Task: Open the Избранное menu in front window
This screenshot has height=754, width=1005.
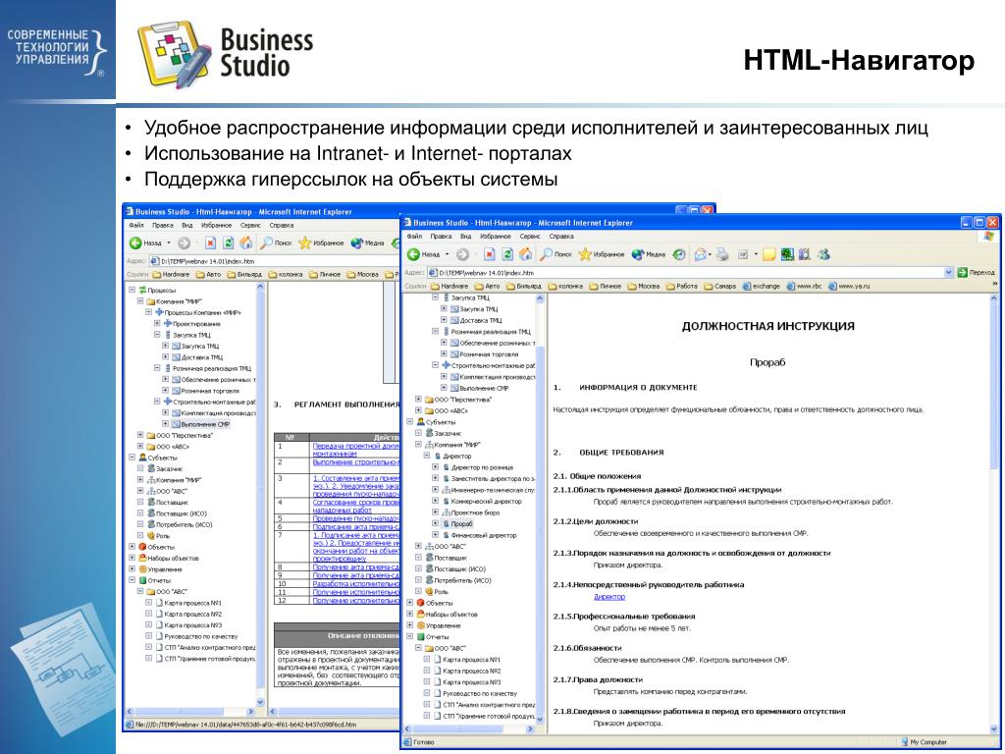Action: pos(495,236)
